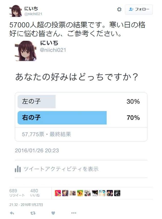
Task: View the 480 いいね likes list
Action: click(x=35, y=193)
